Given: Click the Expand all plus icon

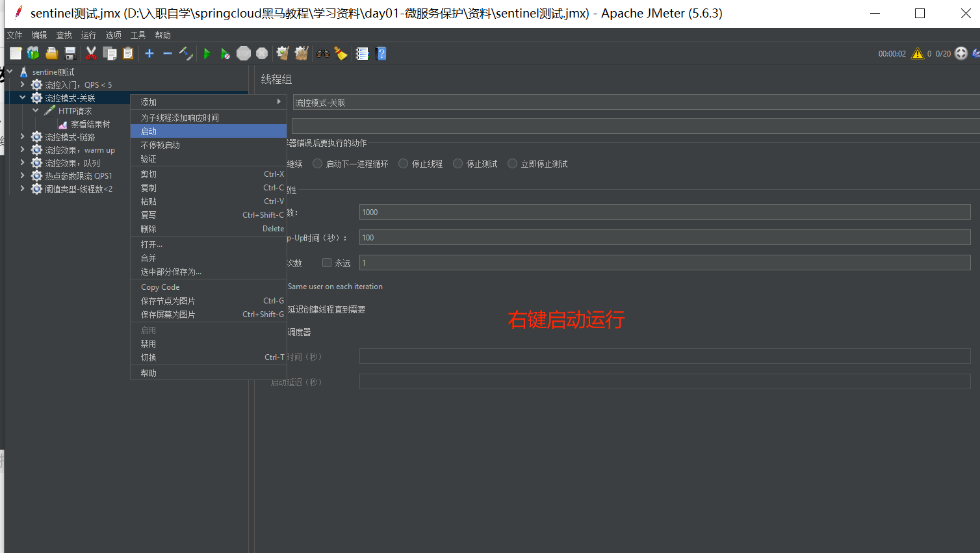Looking at the screenshot, I should tap(149, 53).
